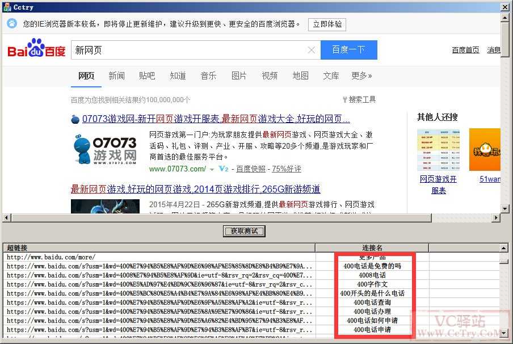This screenshot has width=513, height=344.
Task: Click the Baidu logo
Action: (36, 48)
